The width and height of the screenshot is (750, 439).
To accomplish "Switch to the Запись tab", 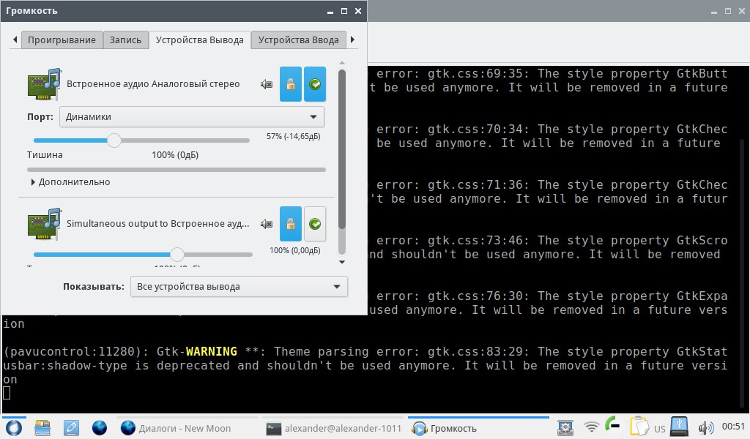I will point(125,40).
